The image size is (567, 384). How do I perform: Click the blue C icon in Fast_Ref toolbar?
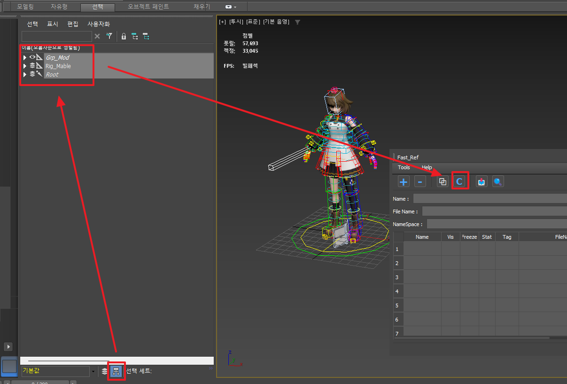tap(460, 182)
